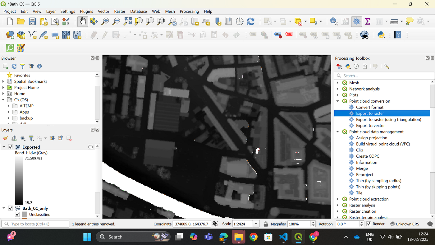Collapse the Exported layer legend

tap(4, 147)
